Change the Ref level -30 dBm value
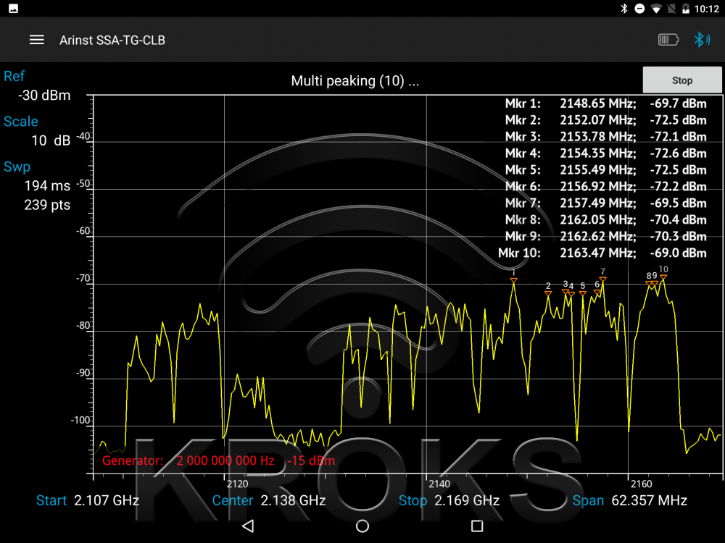This screenshot has width=725, height=543. (x=44, y=95)
